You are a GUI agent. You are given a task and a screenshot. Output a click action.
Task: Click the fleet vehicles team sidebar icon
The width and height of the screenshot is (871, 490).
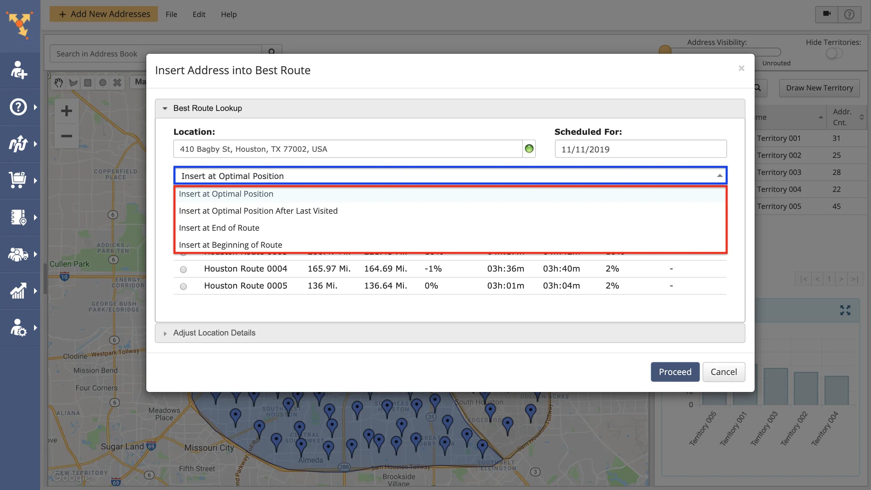click(x=19, y=254)
